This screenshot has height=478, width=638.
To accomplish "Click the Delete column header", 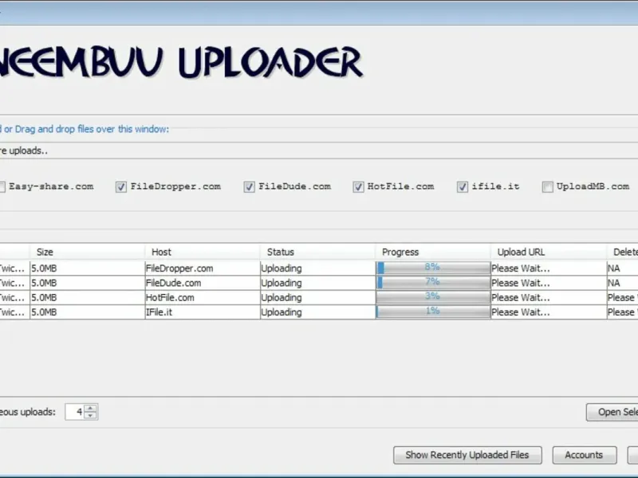I will (x=623, y=252).
